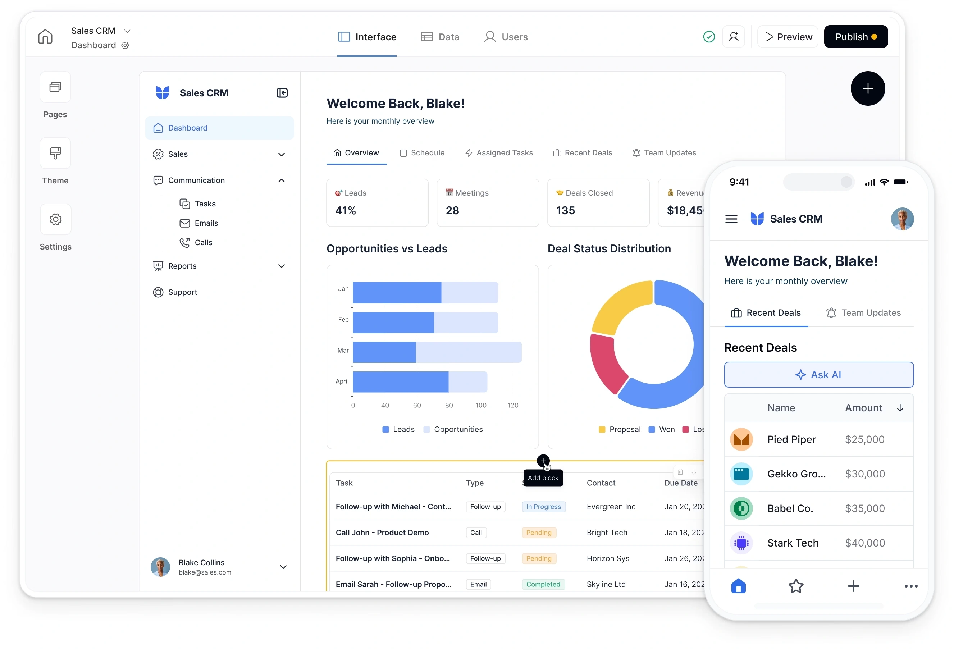Open Tasks under Communication
Viewport: 954px width, 649px height.
click(x=198, y=204)
